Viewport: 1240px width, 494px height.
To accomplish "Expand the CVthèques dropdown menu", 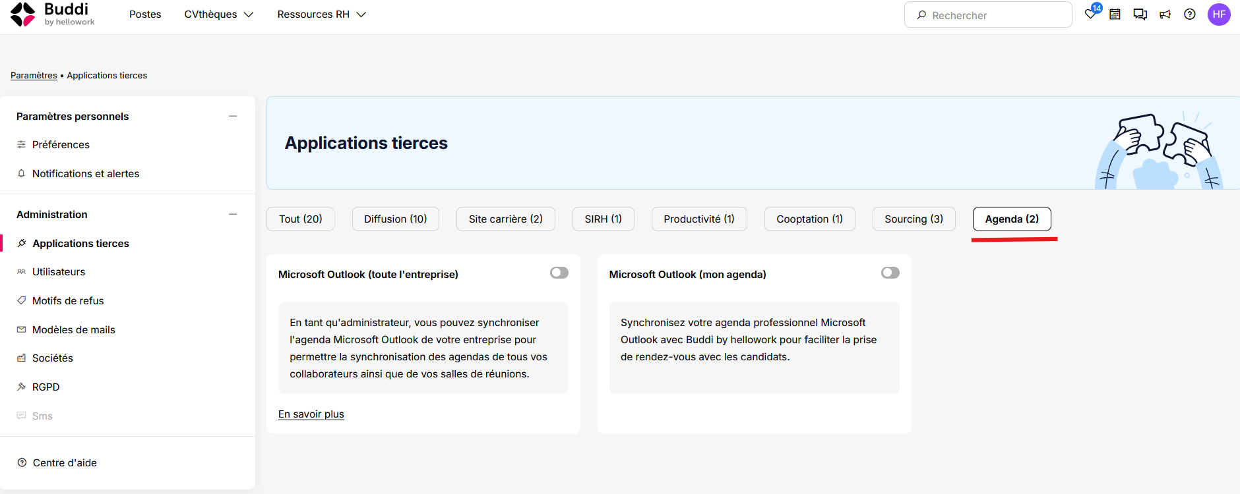I will coord(218,14).
